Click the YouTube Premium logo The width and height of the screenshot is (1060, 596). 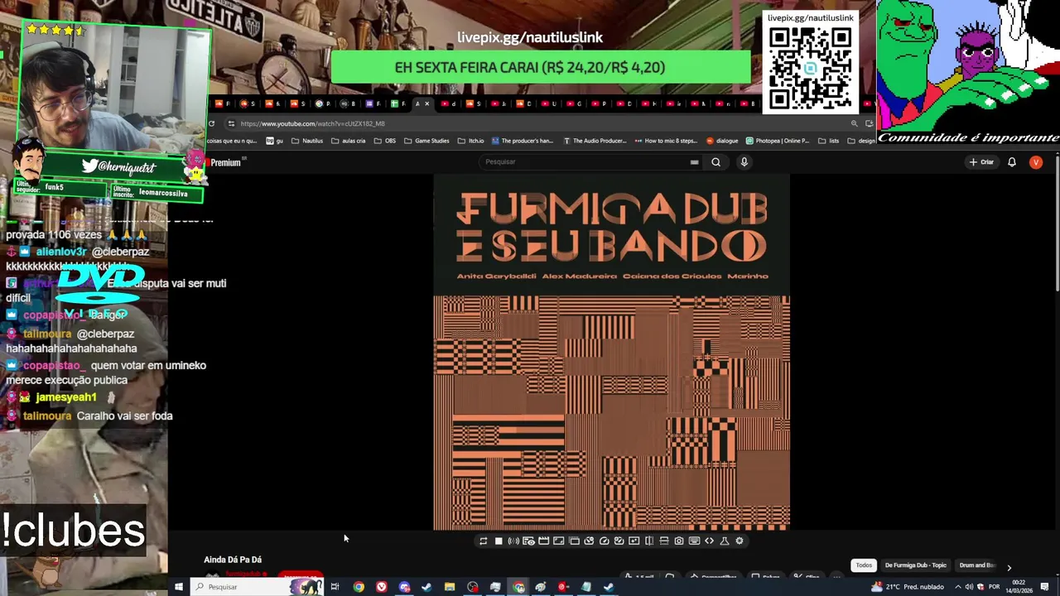coord(225,162)
